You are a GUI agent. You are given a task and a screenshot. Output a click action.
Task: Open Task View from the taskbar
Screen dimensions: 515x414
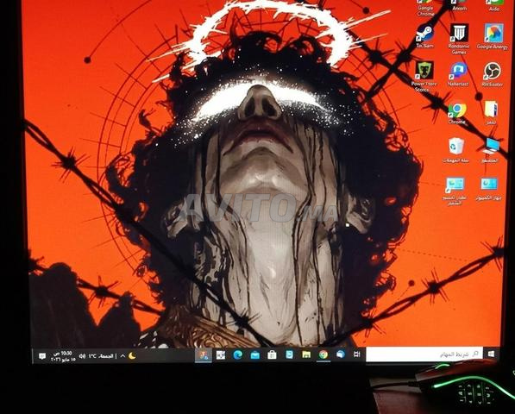[x=357, y=354]
